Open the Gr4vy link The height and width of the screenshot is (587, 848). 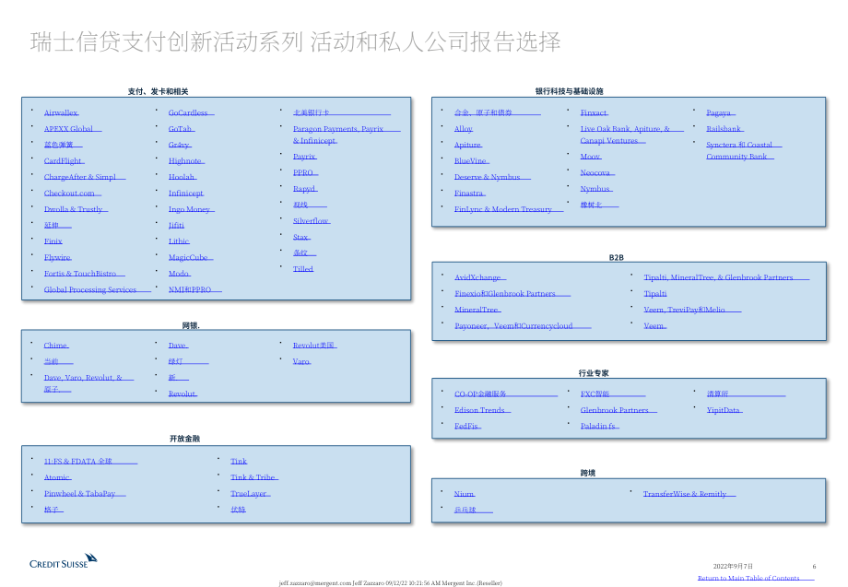pyautogui.click(x=180, y=145)
